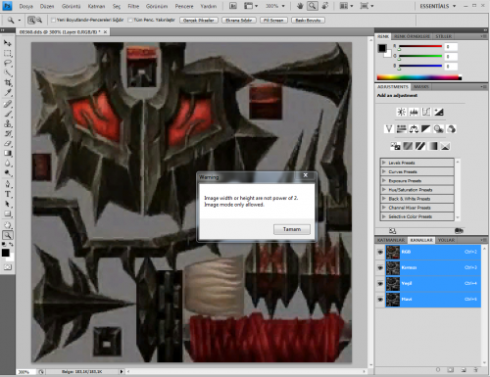Click Tamam in Warning dialog
Image resolution: width=490 pixels, height=377 pixels.
pos(292,229)
